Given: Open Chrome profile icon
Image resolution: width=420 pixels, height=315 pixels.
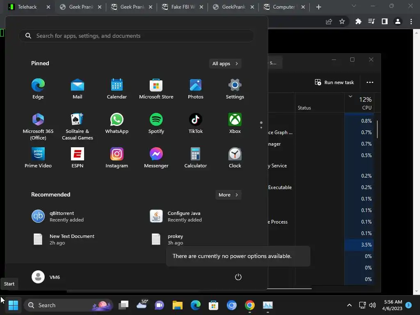Looking at the screenshot, I should click(x=398, y=21).
